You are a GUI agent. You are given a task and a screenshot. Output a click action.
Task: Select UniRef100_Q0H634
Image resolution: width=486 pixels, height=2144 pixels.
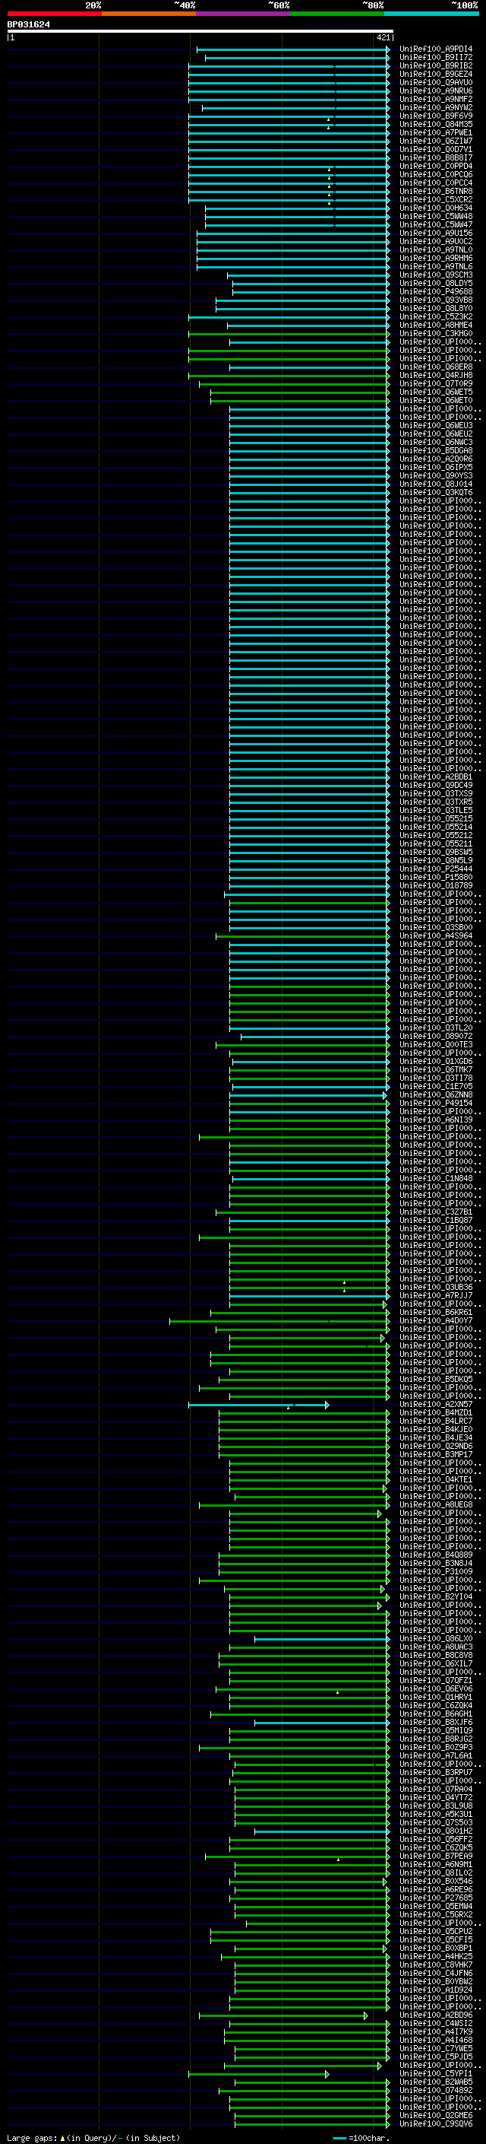click(435, 208)
